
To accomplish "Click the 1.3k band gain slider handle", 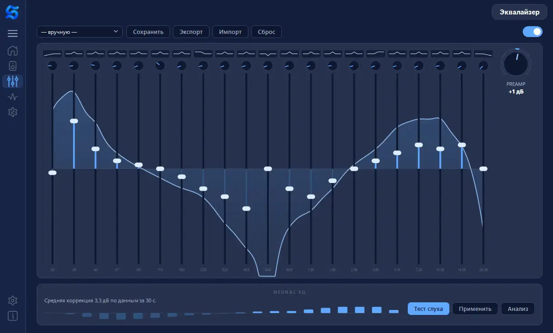I will (x=311, y=197).
